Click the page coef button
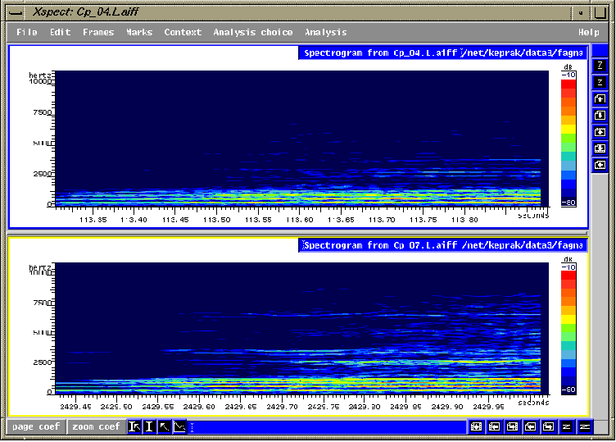616x442 pixels. [x=36, y=426]
